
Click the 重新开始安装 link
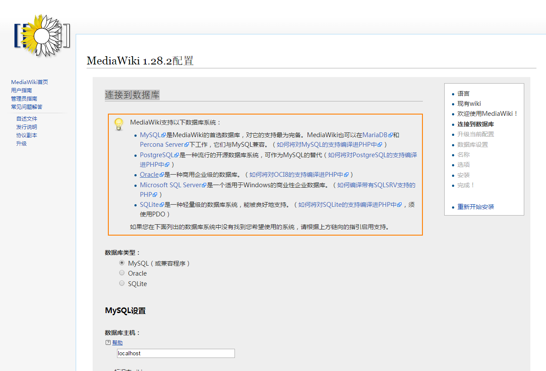click(476, 207)
